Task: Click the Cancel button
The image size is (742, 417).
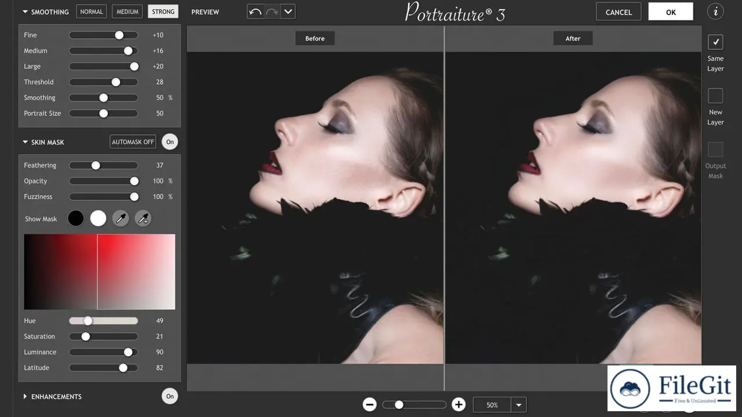Action: pos(619,12)
